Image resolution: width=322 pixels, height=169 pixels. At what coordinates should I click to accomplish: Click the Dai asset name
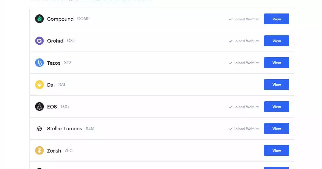(51, 85)
